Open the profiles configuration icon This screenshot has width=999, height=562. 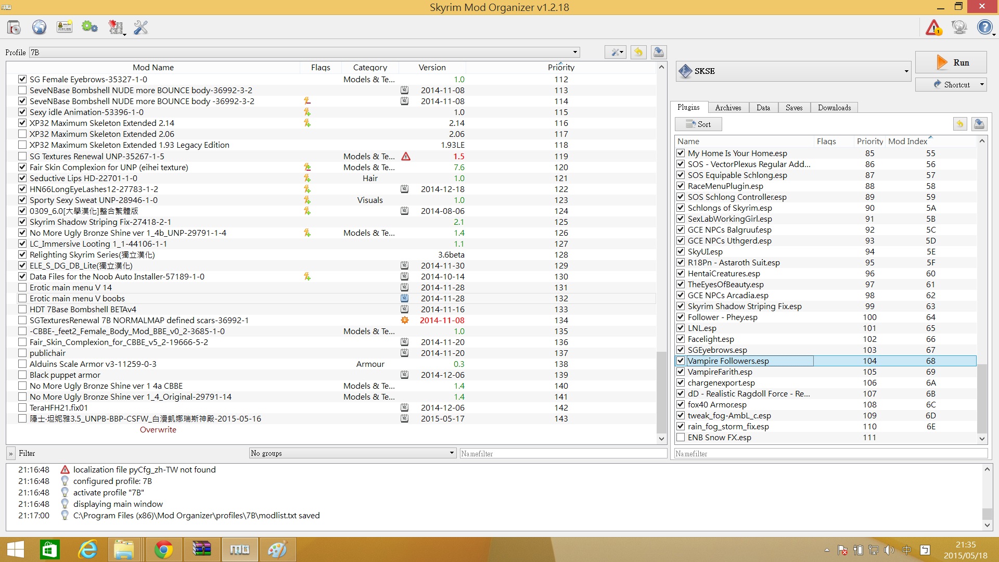(65, 27)
